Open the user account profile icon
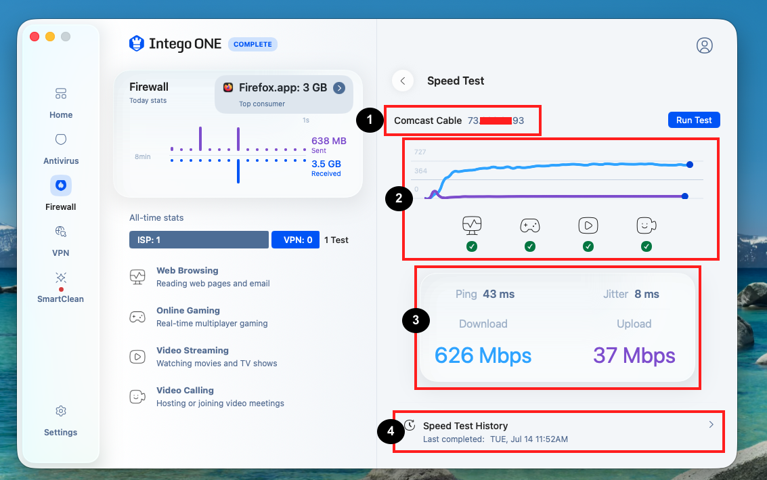This screenshot has width=767, height=480. tap(705, 45)
